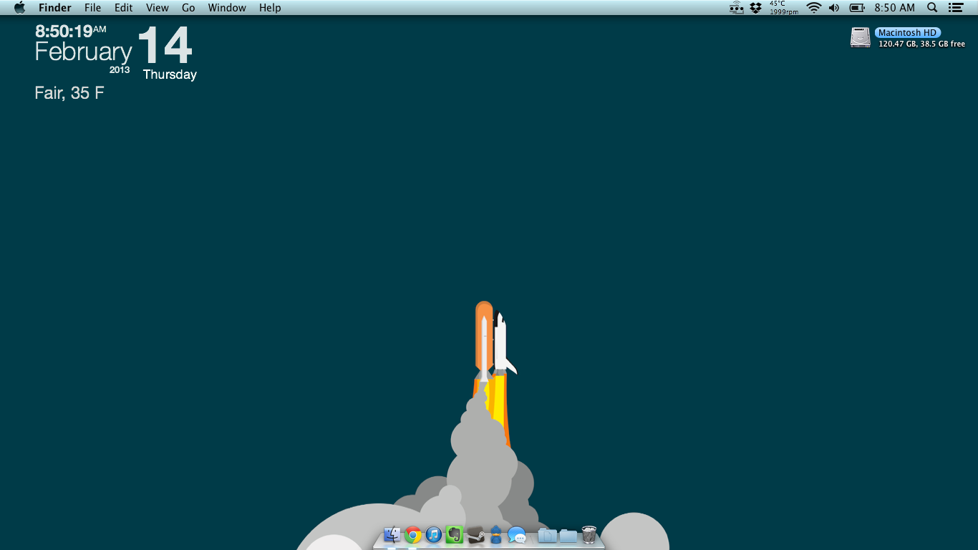Viewport: 978px width, 550px height.
Task: Open the Go menu
Action: (x=188, y=8)
